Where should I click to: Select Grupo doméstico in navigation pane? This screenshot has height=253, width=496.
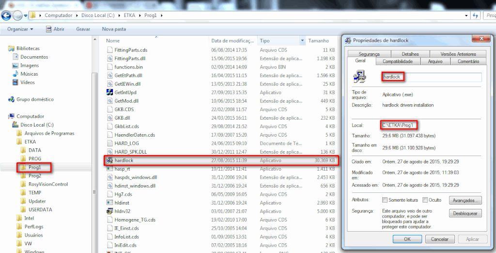[x=35, y=99]
